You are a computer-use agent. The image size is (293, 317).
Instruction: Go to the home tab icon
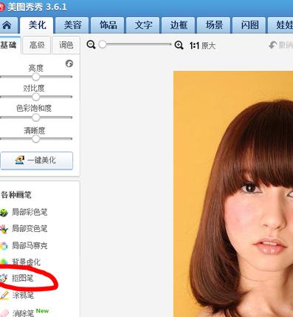(7, 25)
